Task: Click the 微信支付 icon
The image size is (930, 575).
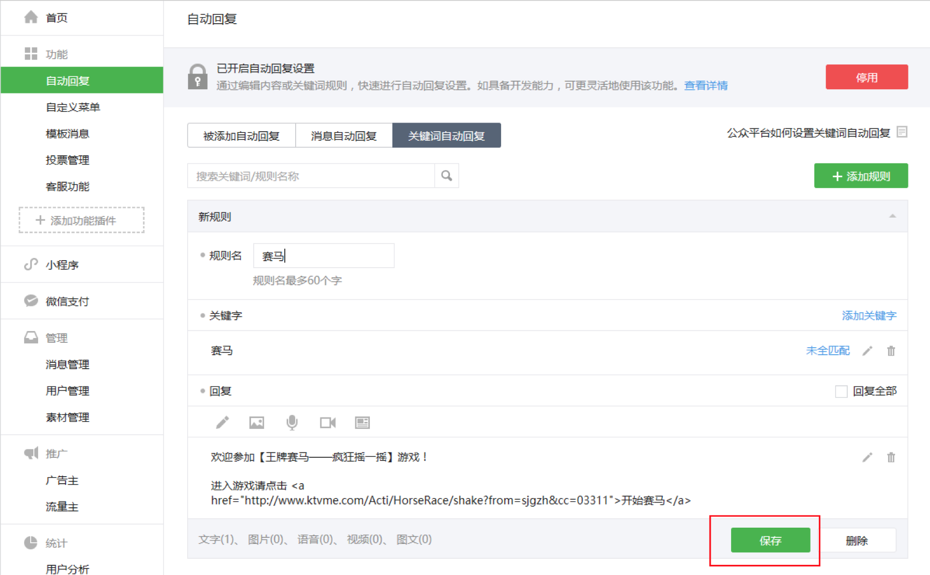Action: [x=31, y=301]
